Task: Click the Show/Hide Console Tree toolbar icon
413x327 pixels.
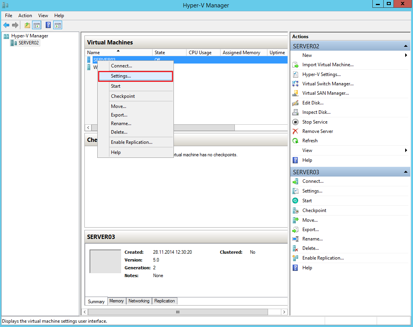Action: click(x=37, y=25)
